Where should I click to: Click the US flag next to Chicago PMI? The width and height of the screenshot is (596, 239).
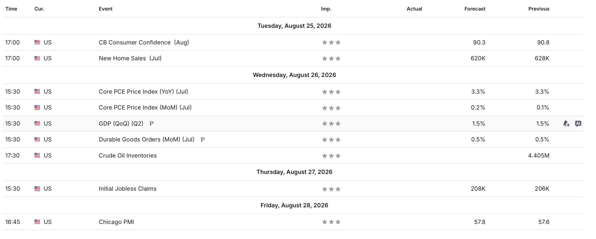click(x=37, y=222)
